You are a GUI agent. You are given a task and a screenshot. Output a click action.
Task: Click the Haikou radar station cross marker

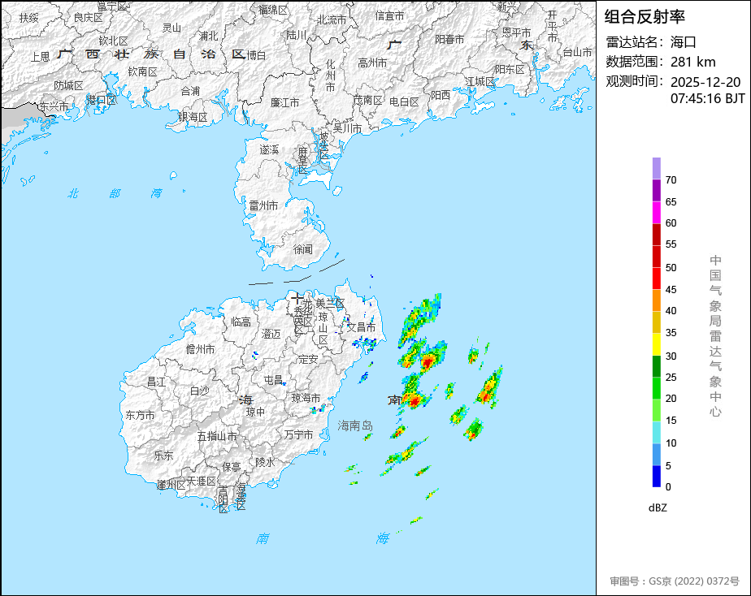[x=297, y=299]
